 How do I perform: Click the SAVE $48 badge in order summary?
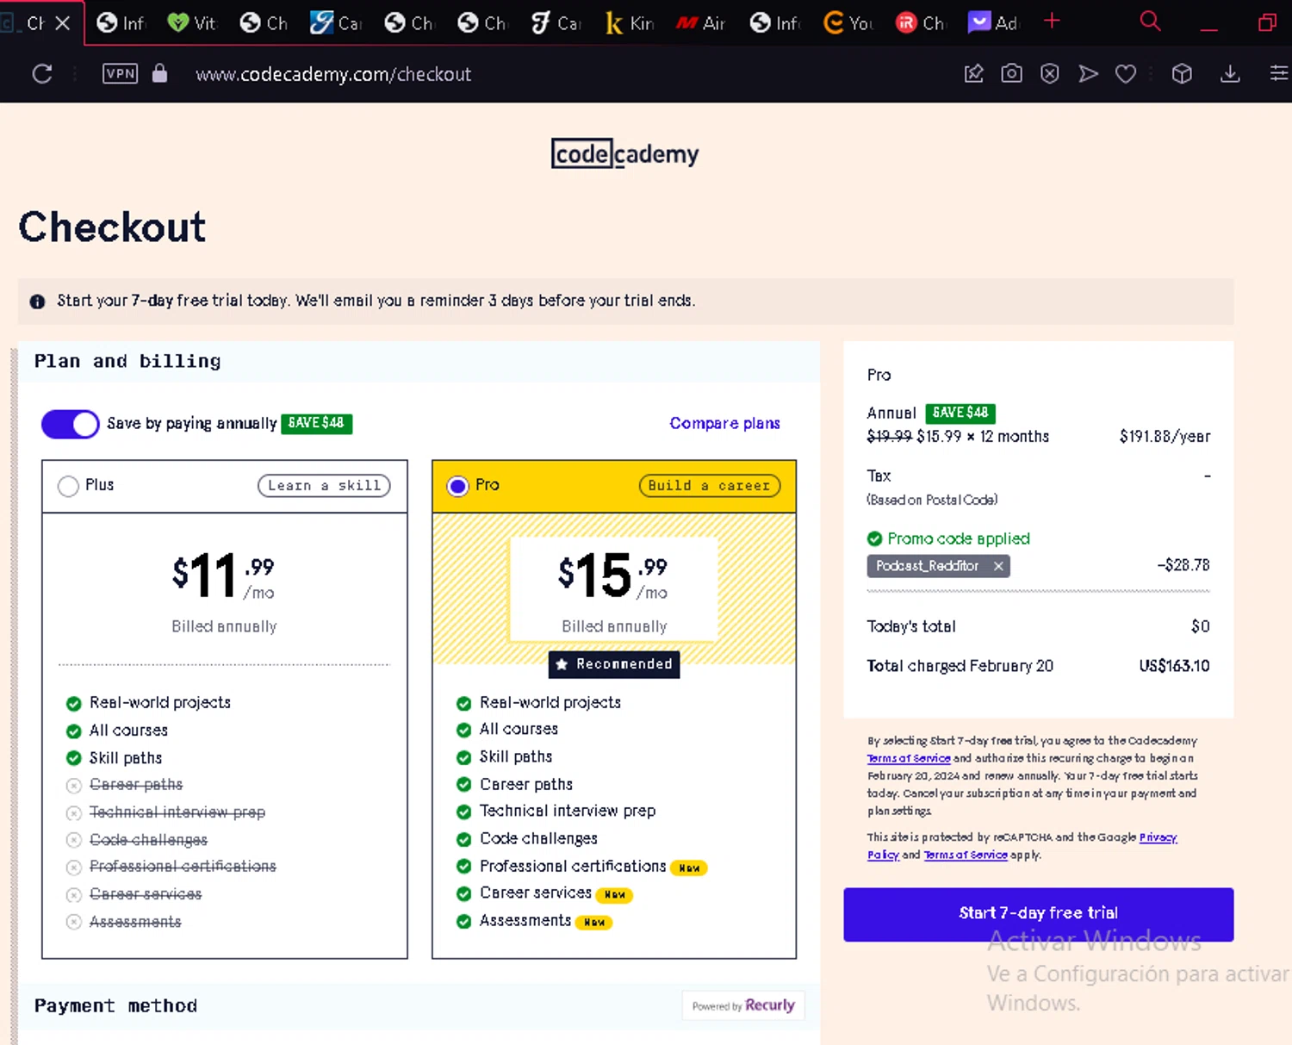pos(960,413)
